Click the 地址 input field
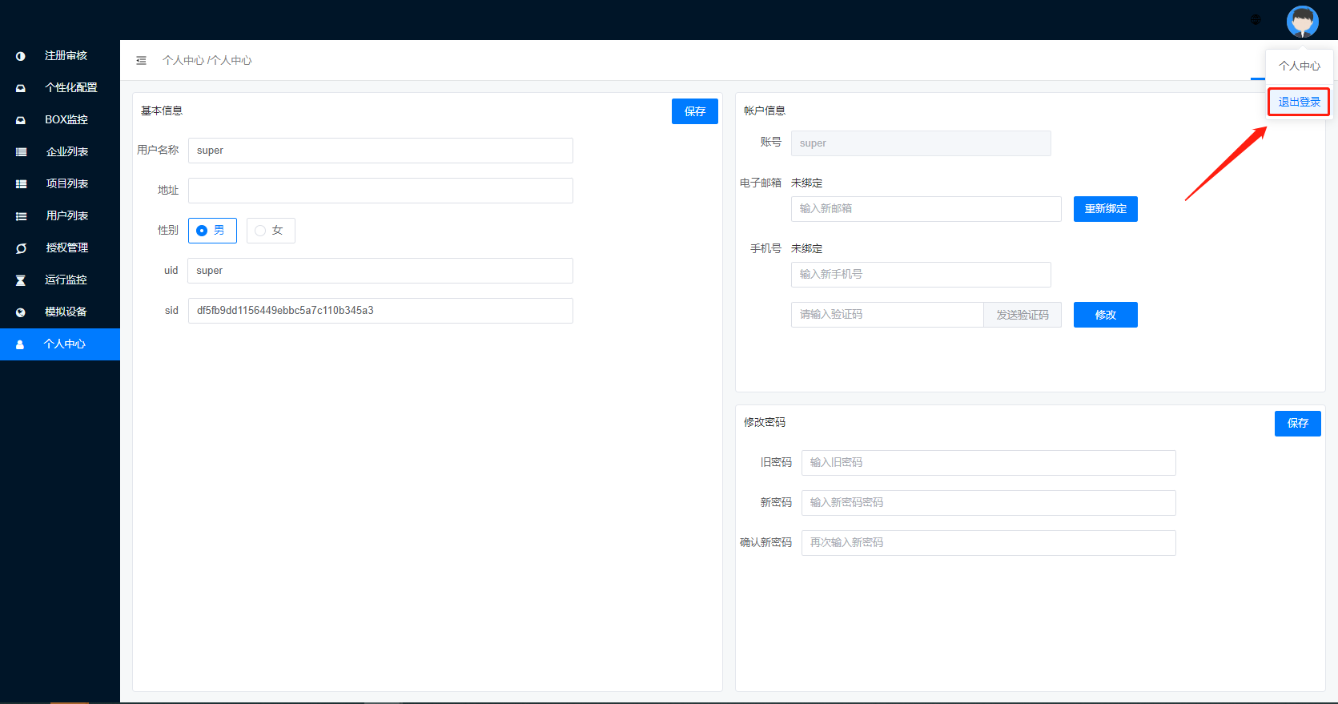The width and height of the screenshot is (1338, 704). pyautogui.click(x=380, y=191)
